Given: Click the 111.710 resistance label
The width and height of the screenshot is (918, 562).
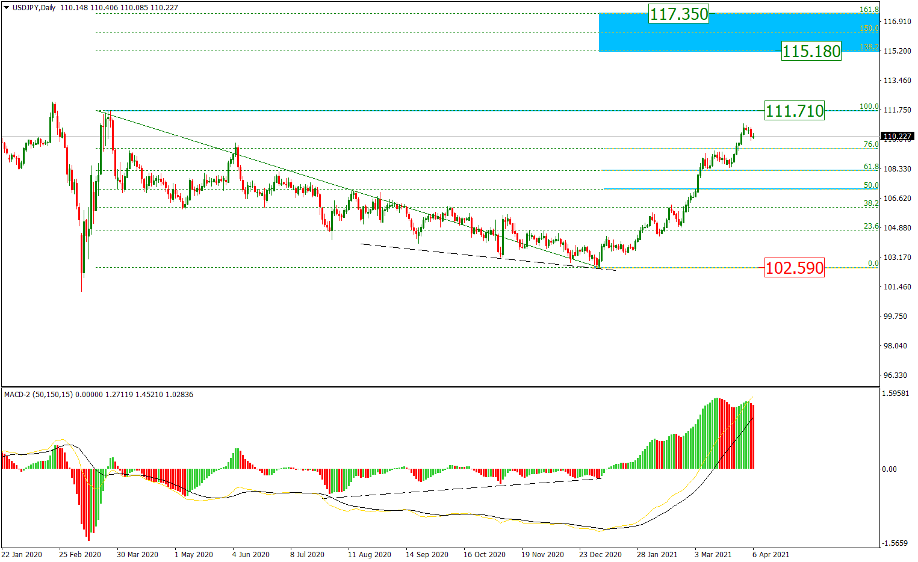Looking at the screenshot, I should [795, 111].
